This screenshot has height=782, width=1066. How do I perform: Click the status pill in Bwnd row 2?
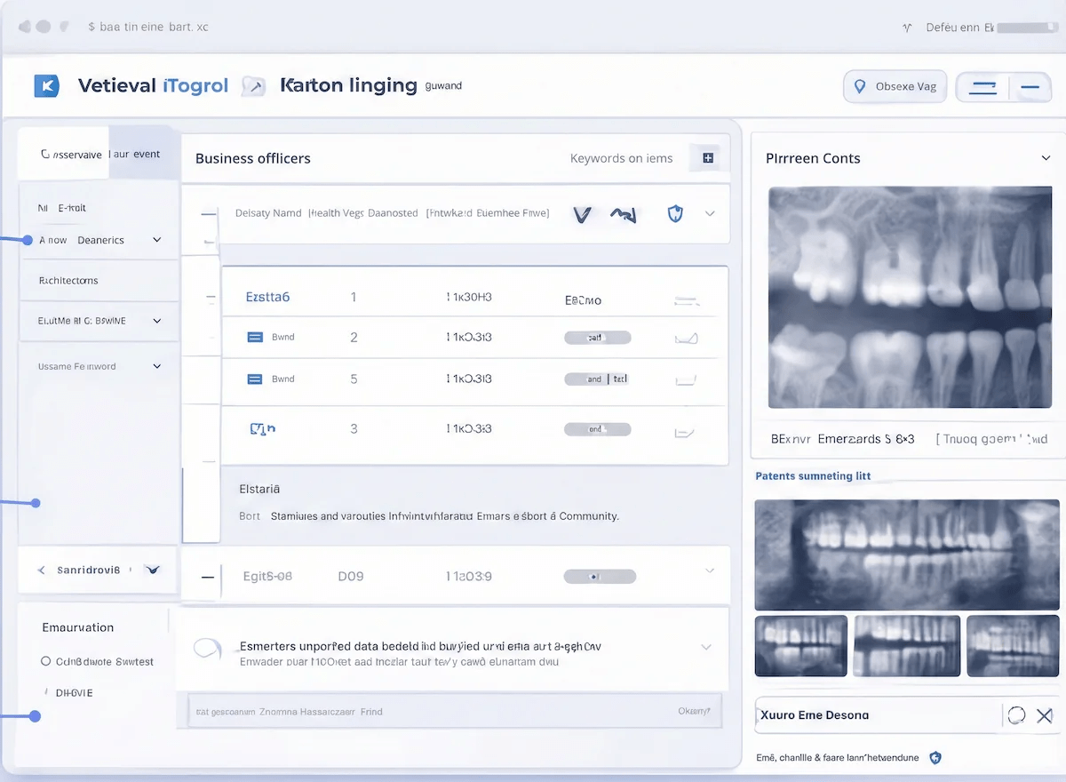click(x=598, y=338)
